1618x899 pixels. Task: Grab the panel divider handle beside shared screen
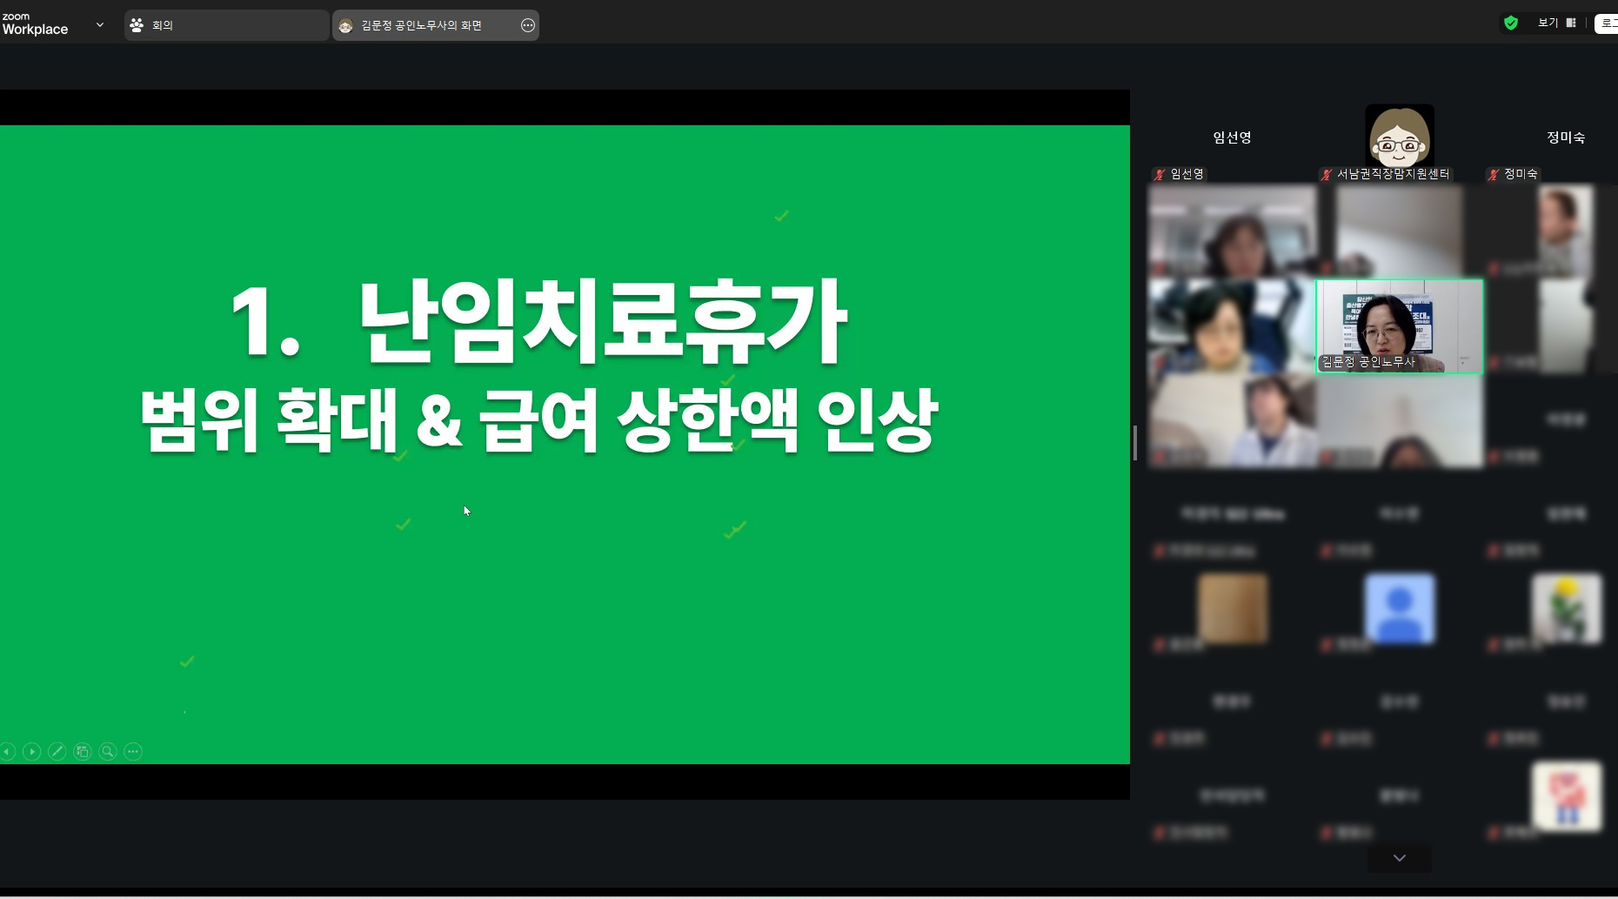point(1135,443)
